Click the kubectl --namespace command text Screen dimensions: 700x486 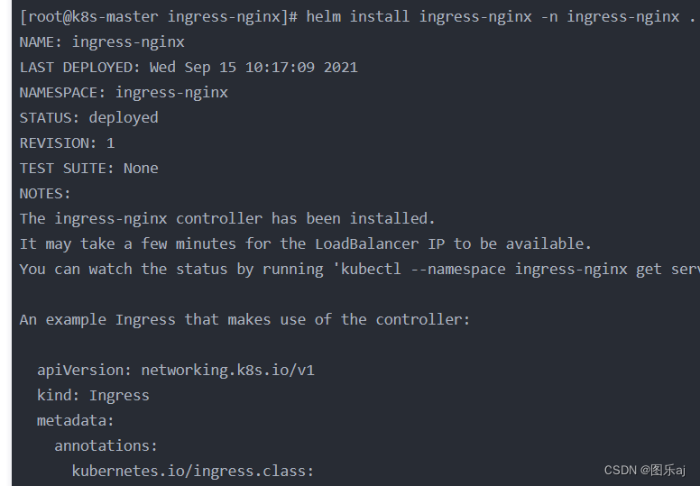517,269
